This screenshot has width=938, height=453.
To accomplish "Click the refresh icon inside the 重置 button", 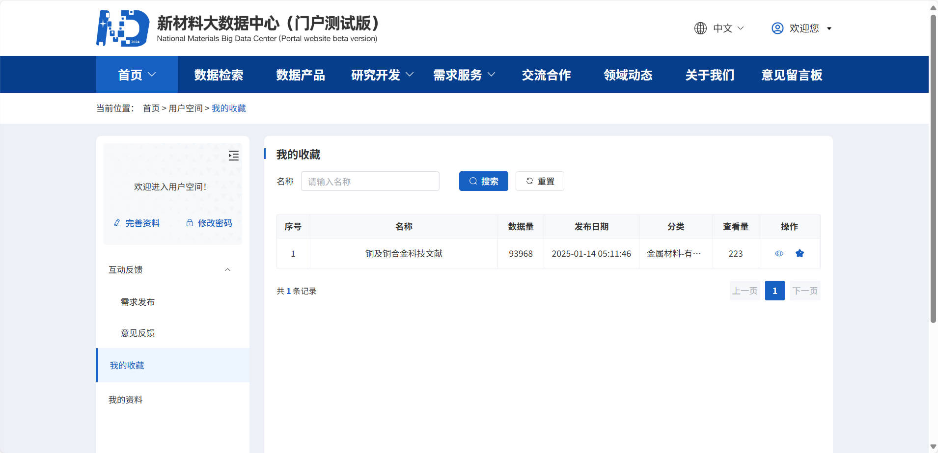I will [x=529, y=181].
